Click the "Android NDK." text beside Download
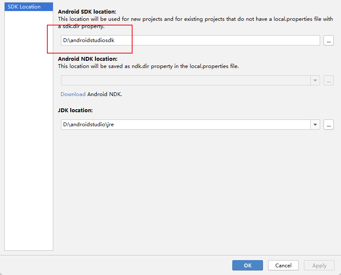 coord(105,94)
